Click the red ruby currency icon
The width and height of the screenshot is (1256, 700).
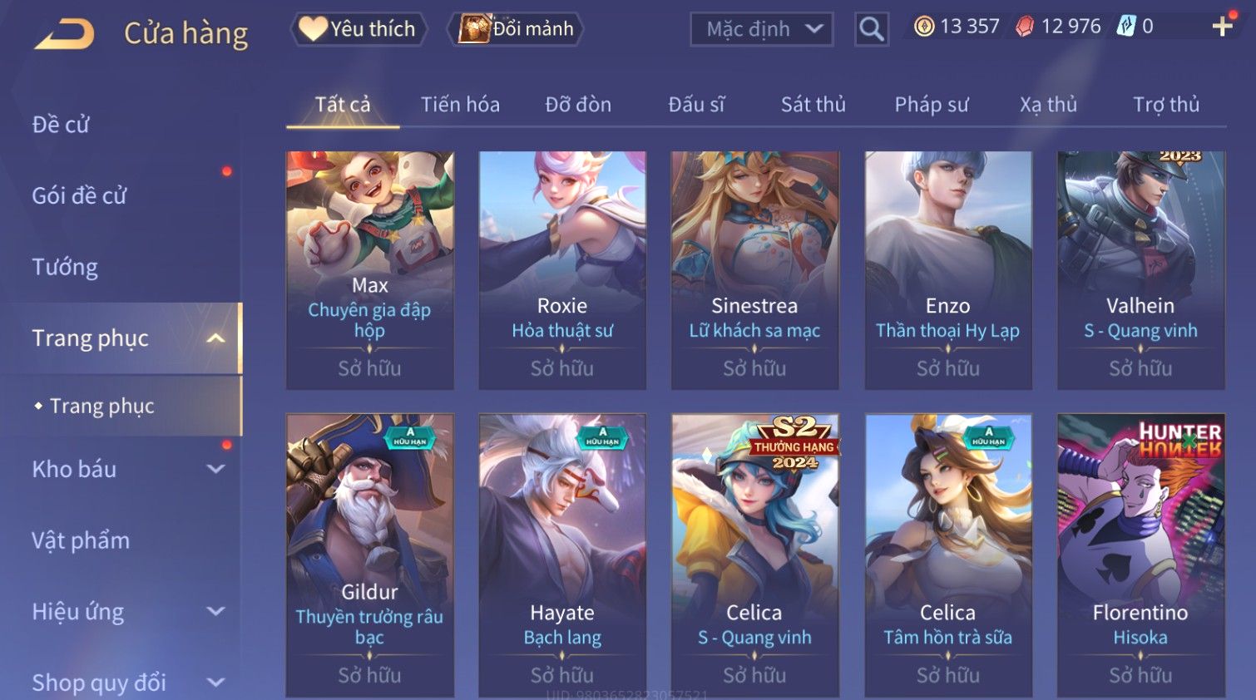(1025, 27)
